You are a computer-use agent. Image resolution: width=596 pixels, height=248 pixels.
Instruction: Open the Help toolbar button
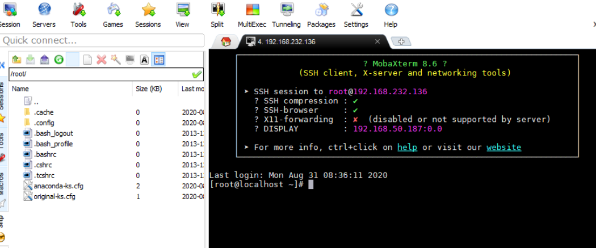[x=391, y=15]
